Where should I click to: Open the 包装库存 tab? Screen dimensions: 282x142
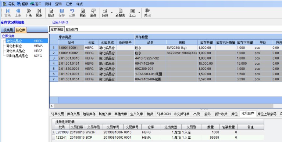click(89, 114)
